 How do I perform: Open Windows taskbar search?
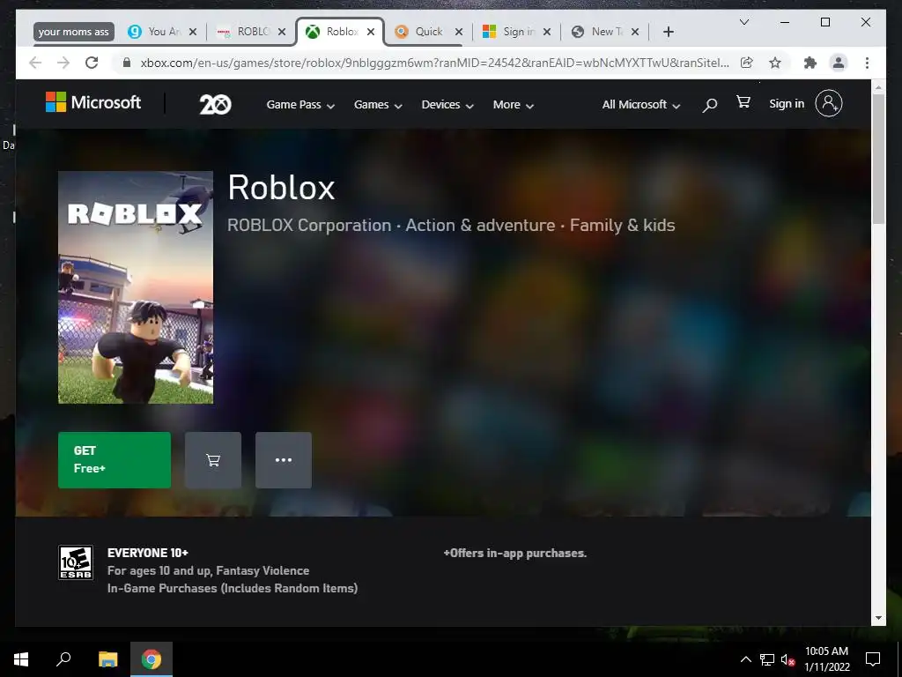click(x=63, y=659)
